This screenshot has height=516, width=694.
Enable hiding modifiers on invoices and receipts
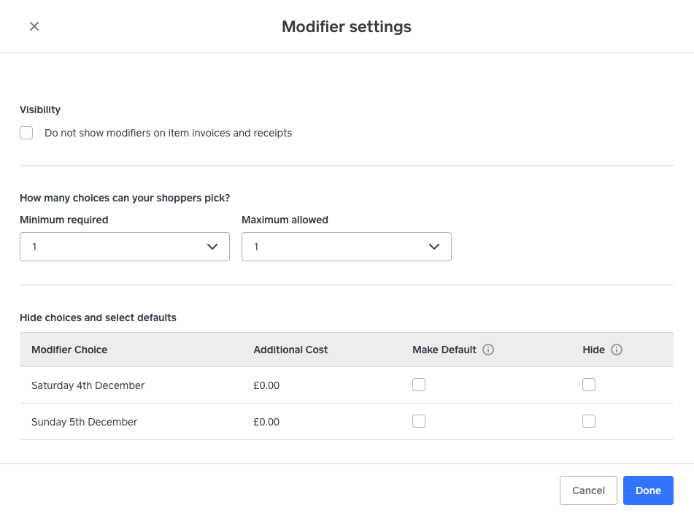click(x=27, y=133)
